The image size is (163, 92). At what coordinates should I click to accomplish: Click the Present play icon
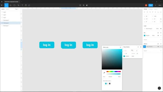(156, 5)
